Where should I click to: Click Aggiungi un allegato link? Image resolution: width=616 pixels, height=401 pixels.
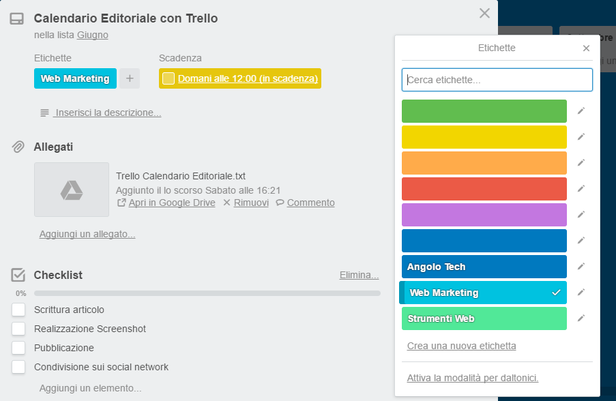87,234
